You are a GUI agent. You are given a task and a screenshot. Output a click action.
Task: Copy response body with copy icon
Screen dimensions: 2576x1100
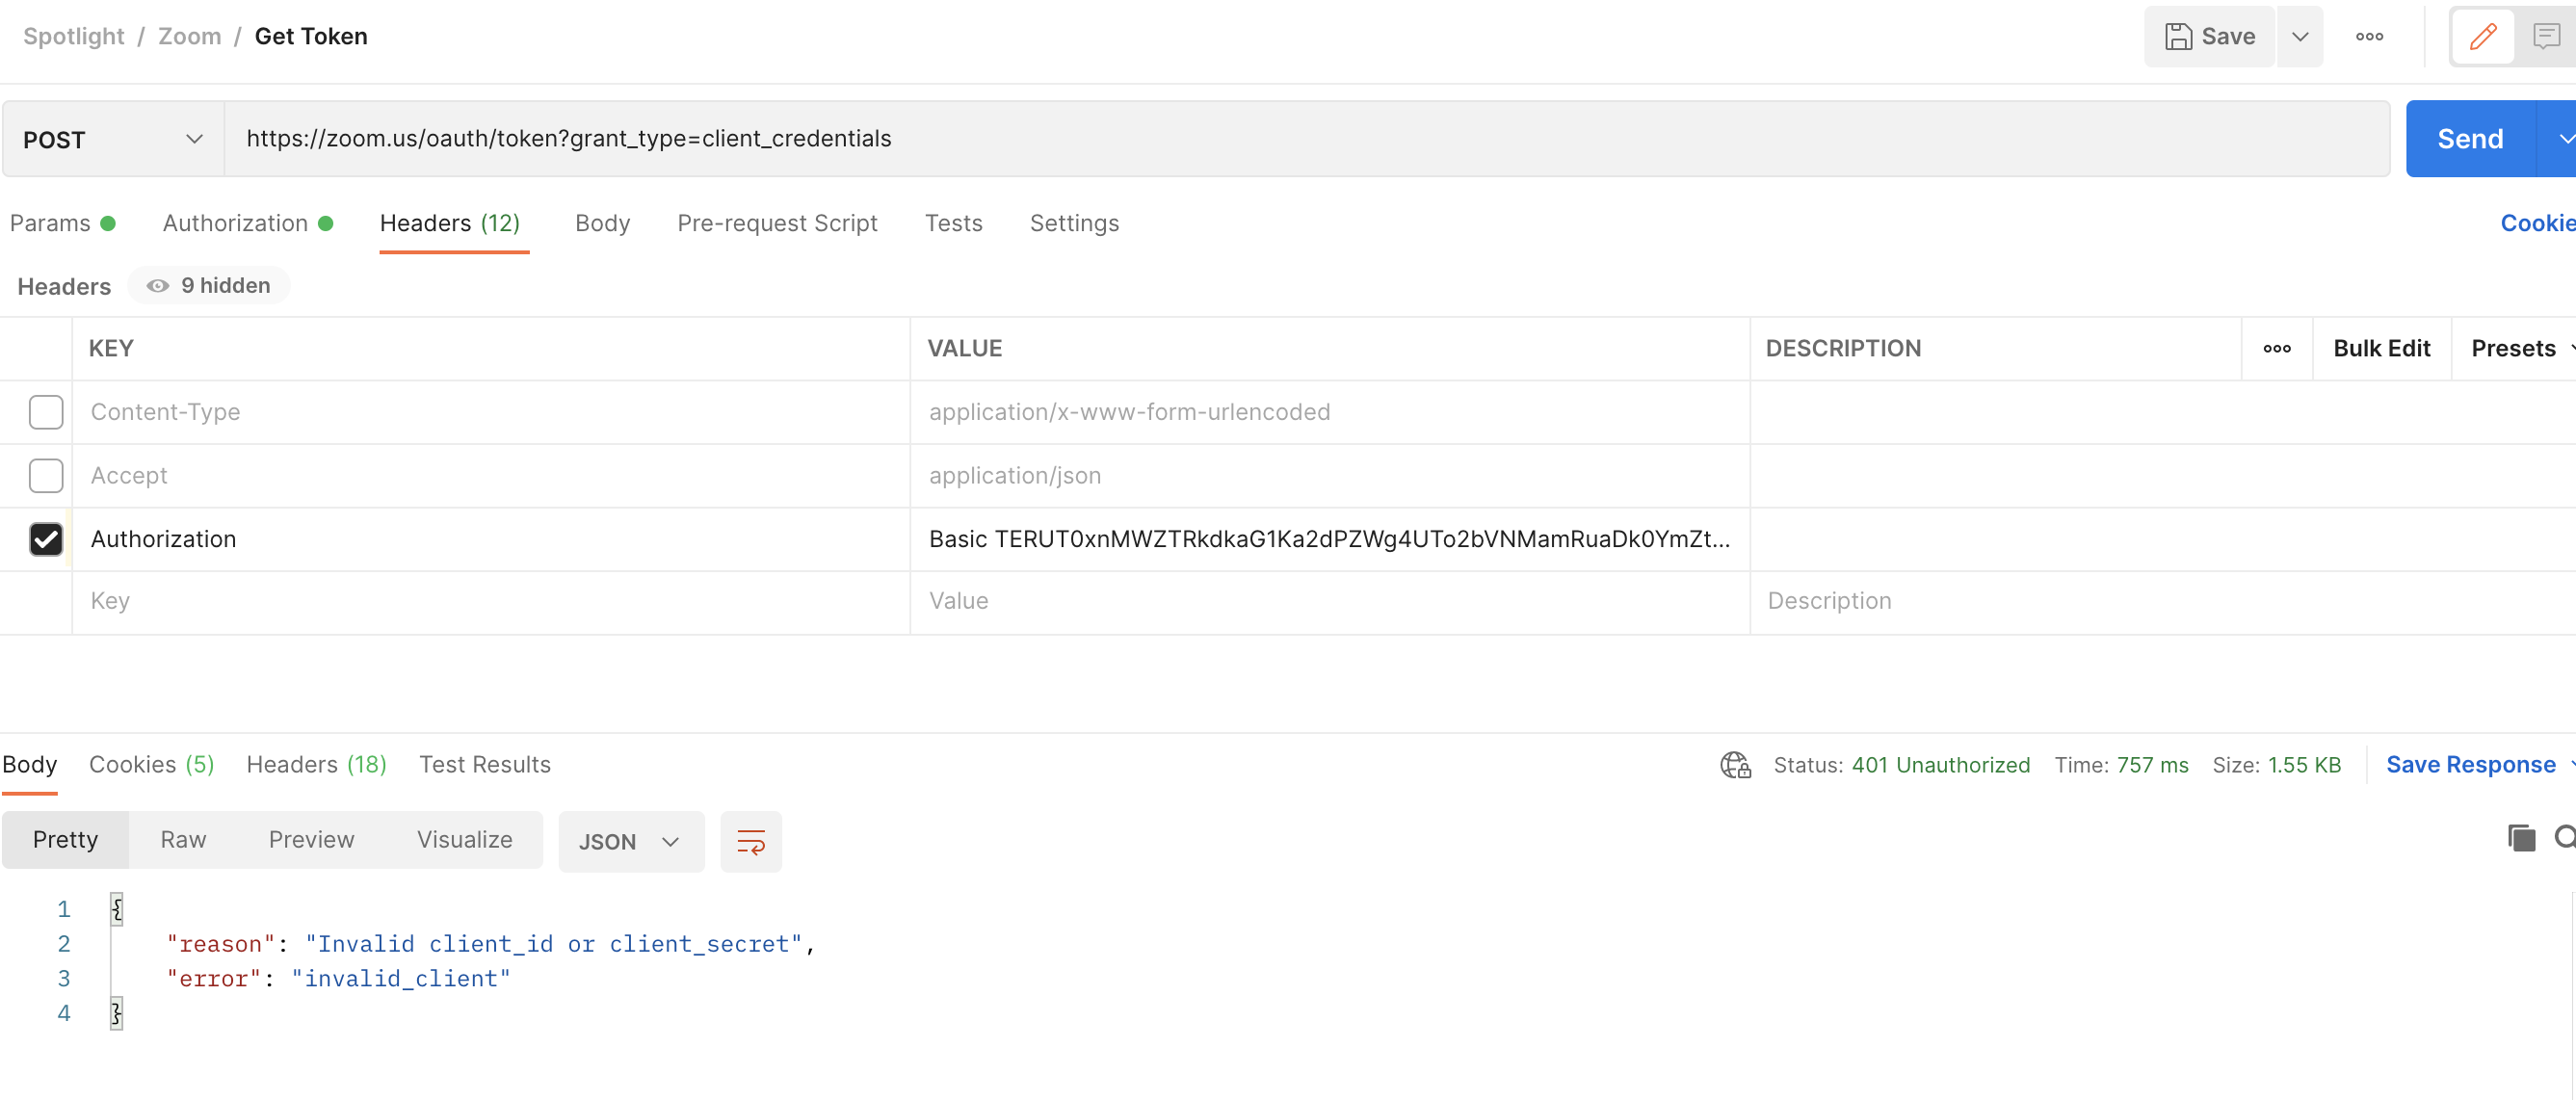[2520, 838]
